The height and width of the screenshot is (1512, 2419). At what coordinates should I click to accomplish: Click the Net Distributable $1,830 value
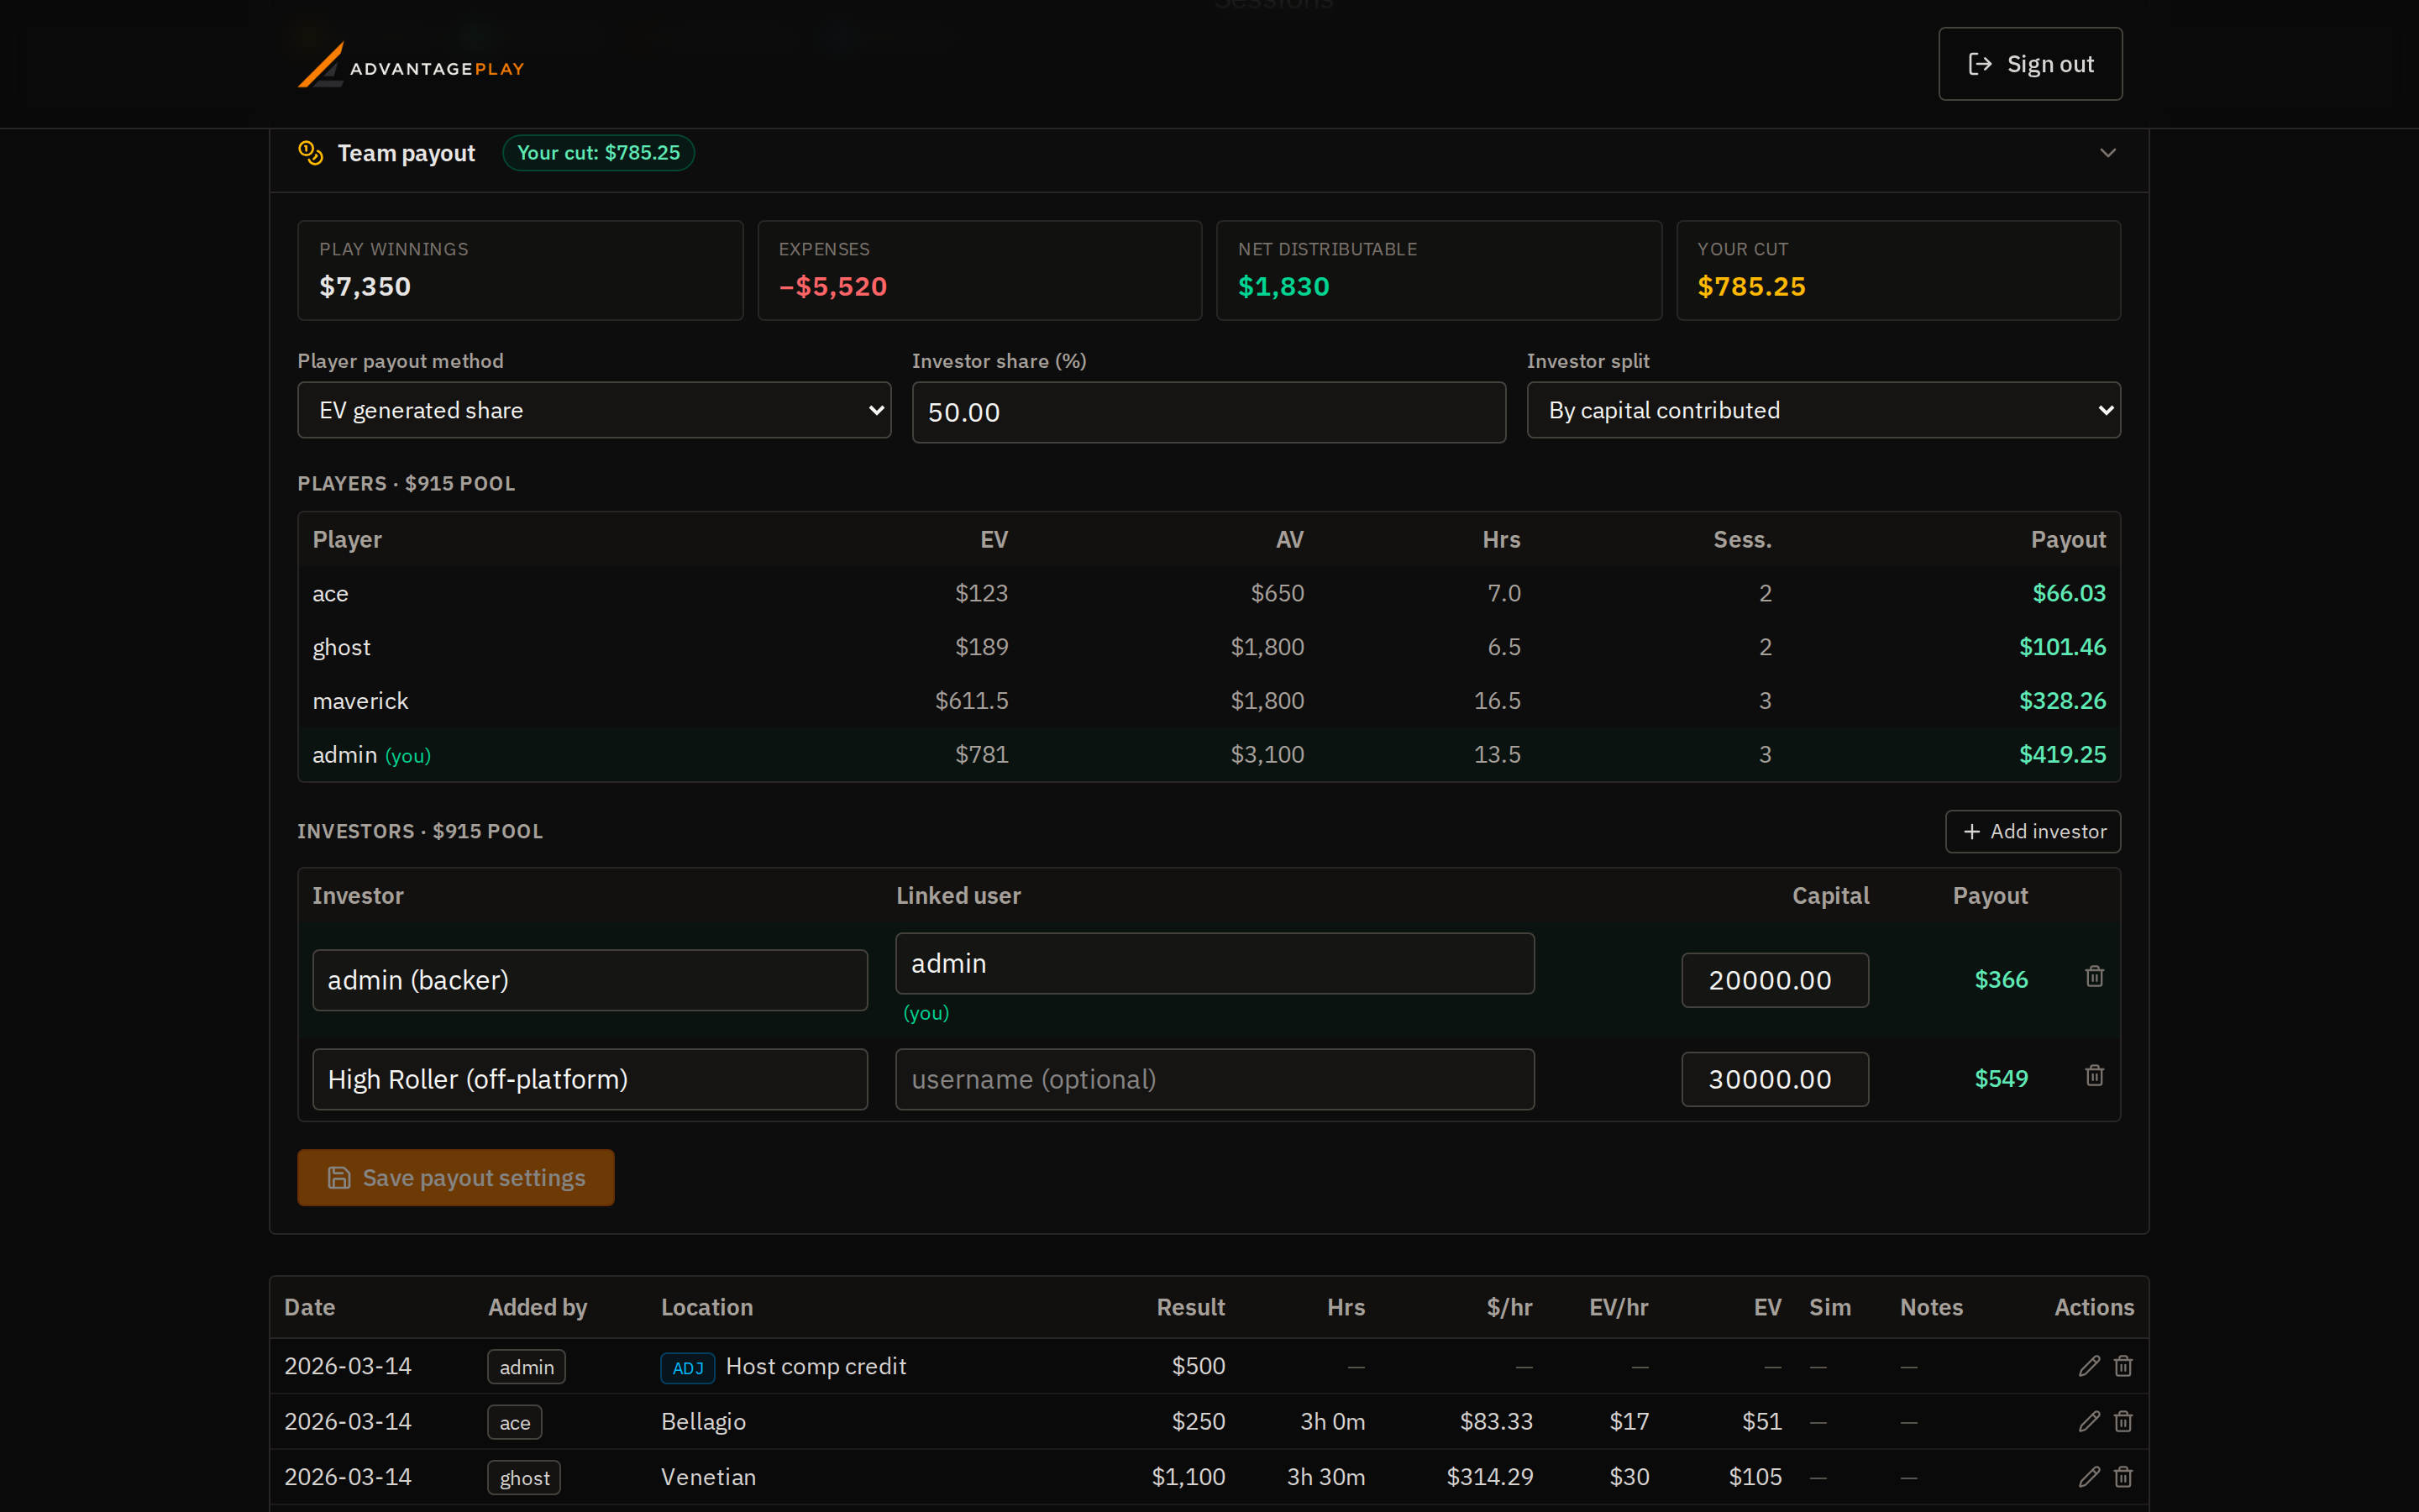pos(1283,287)
